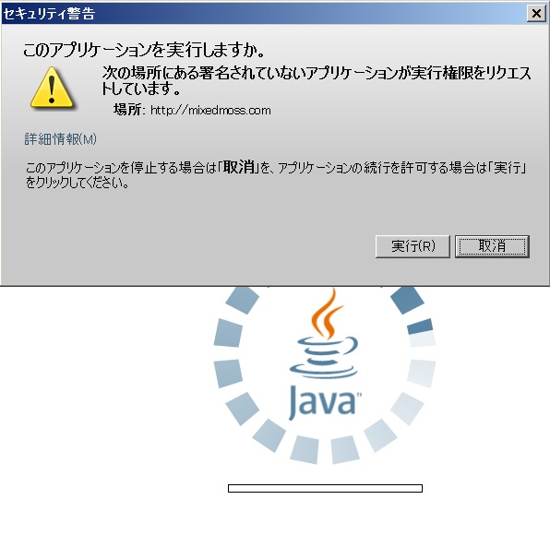550x559 pixels.
Task: Click the yellow warning triangle icon
Action: click(x=52, y=88)
